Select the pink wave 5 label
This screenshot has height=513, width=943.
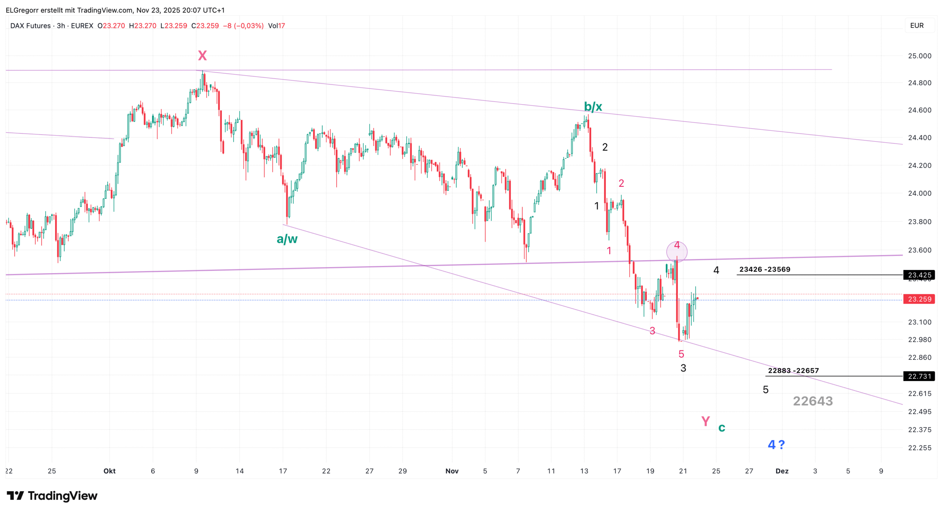[x=681, y=354]
